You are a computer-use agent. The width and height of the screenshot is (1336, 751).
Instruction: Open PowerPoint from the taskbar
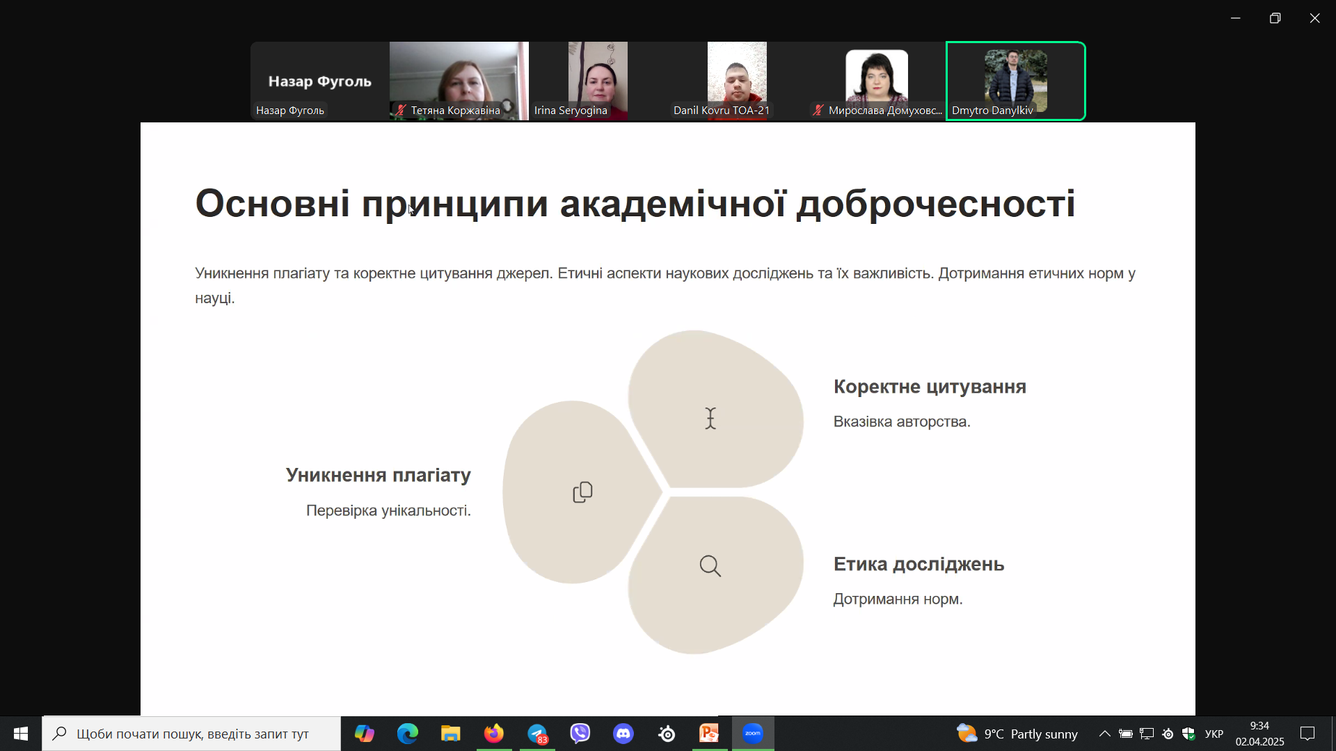point(709,734)
